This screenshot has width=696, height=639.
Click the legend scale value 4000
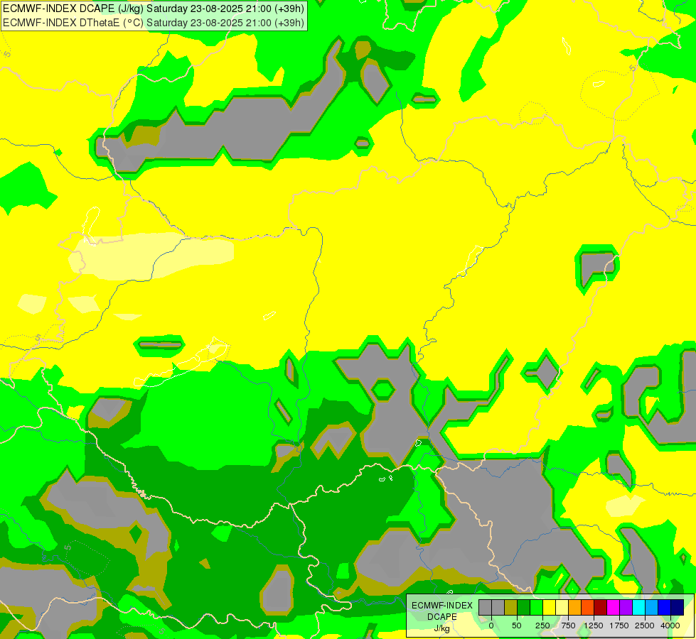point(670,626)
